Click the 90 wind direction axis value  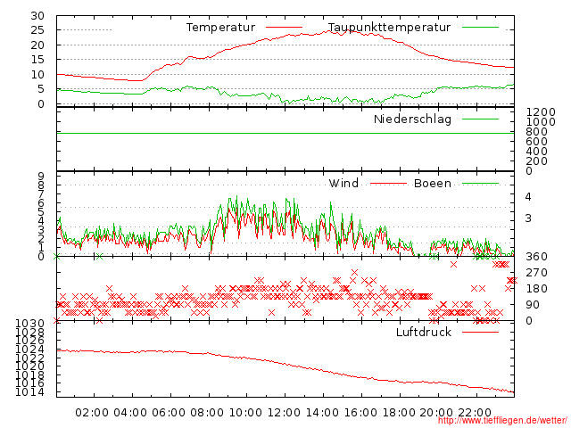click(x=533, y=305)
